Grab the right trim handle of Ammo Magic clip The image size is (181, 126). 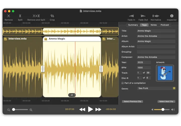click(101, 69)
